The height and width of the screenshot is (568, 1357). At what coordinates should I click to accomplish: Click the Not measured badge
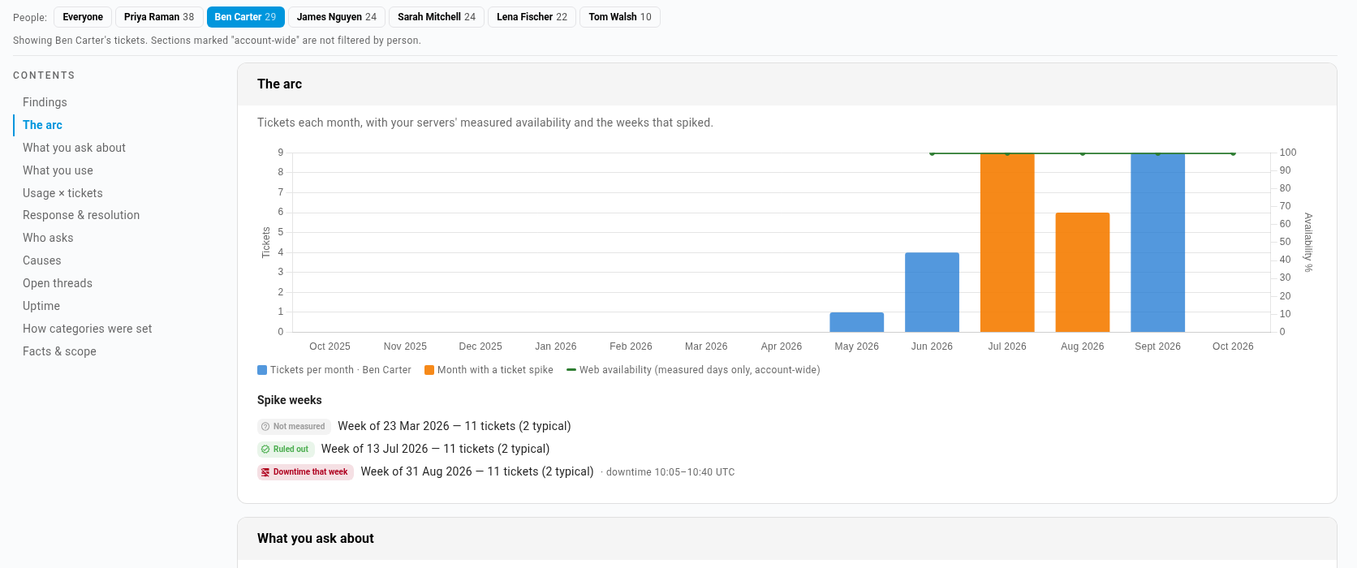(x=294, y=427)
